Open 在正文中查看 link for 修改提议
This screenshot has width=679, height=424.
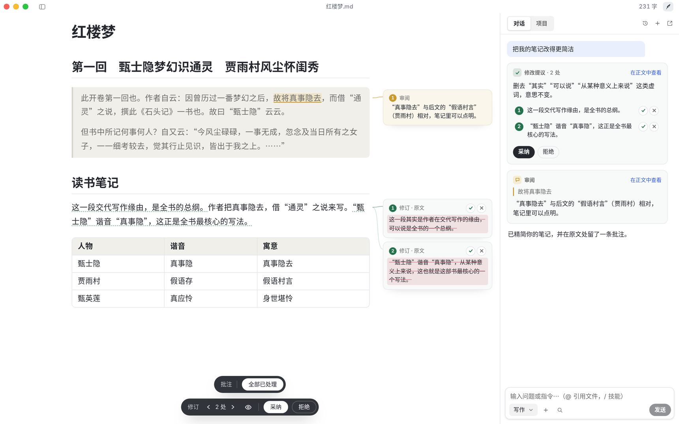click(646, 73)
